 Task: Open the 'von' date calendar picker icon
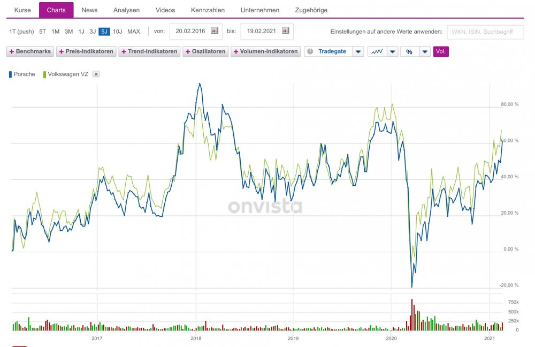pos(215,31)
